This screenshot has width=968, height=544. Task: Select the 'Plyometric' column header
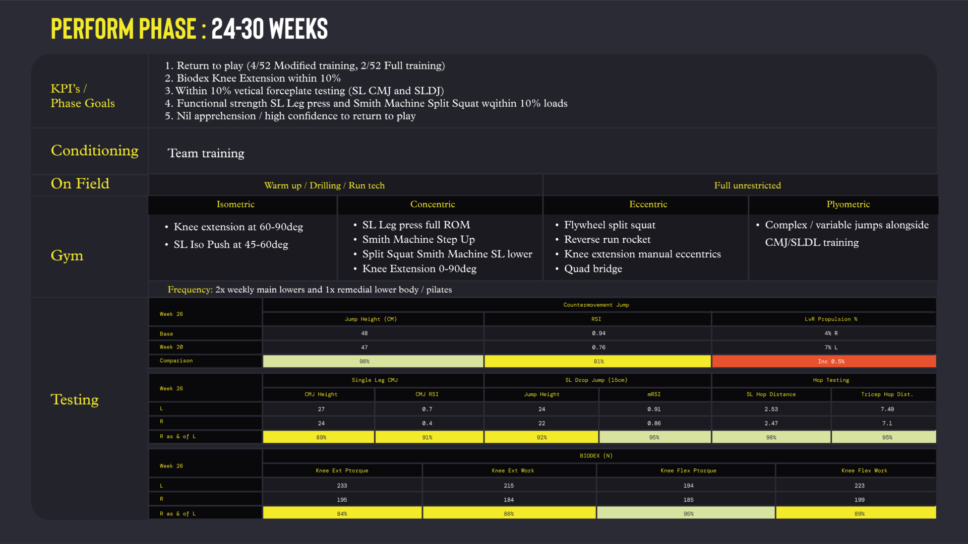848,204
